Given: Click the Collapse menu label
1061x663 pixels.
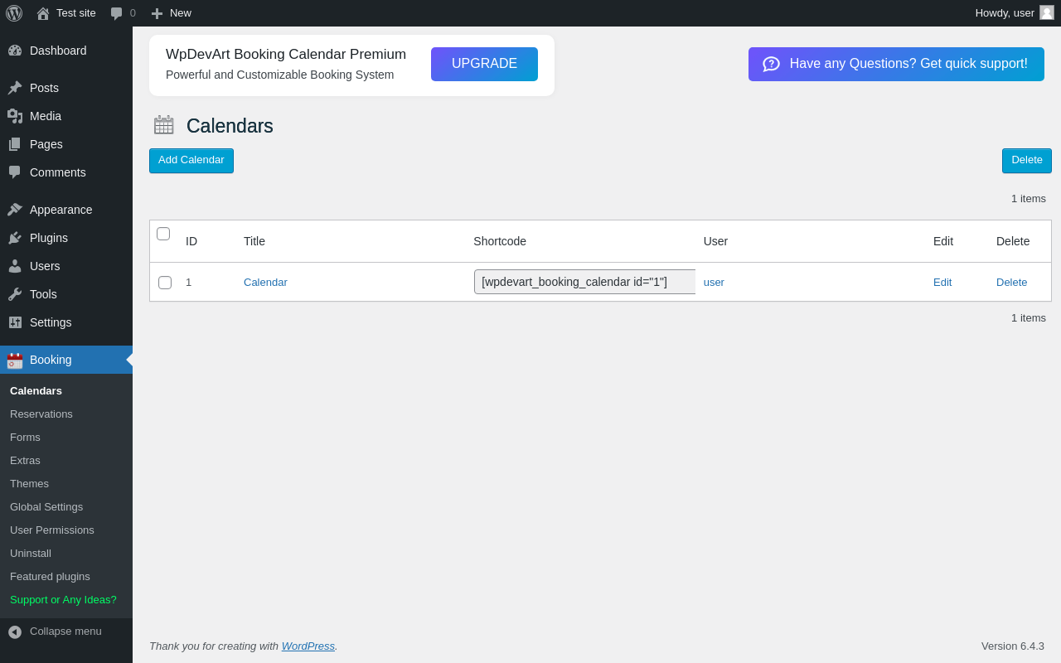Looking at the screenshot, I should click(65, 631).
